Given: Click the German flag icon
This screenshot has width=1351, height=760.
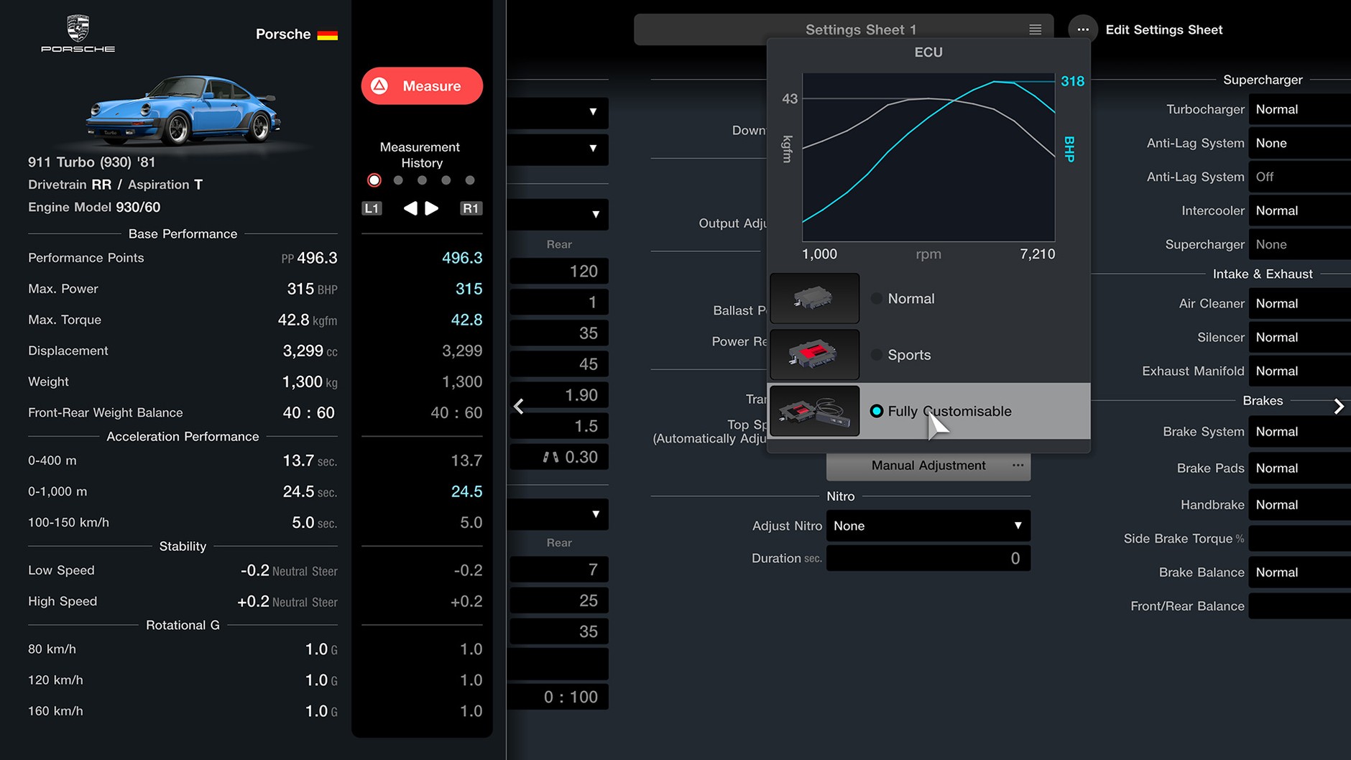Looking at the screenshot, I should [x=327, y=34].
